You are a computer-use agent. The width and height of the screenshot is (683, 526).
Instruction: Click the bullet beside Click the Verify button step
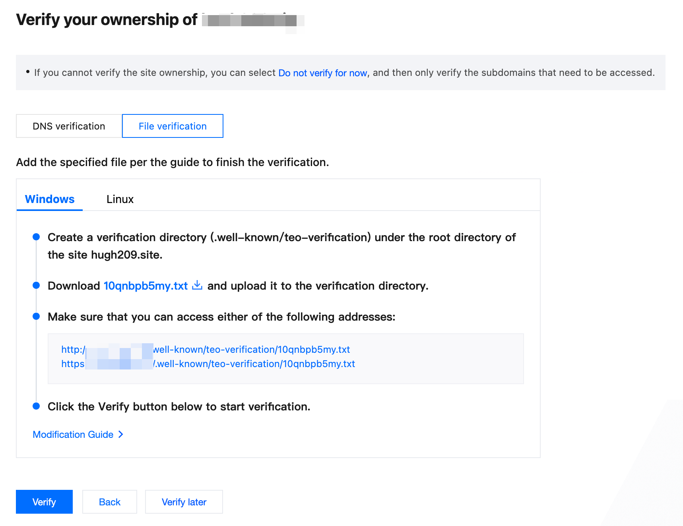tap(36, 406)
